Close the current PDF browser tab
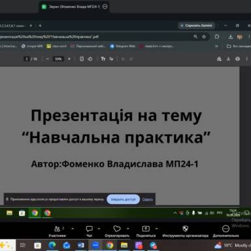Image resolution: width=251 pixels, height=251 pixels. click(x=31, y=25)
